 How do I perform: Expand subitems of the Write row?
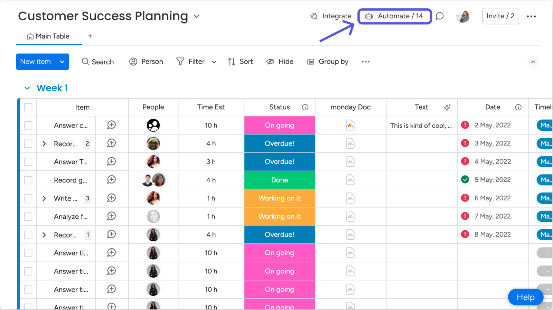coord(44,198)
